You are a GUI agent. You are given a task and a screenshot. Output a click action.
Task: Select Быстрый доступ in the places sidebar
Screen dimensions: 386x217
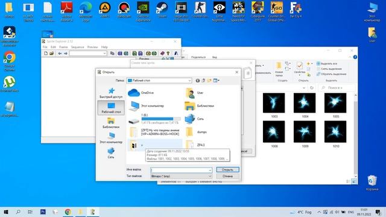pyautogui.click(x=111, y=93)
